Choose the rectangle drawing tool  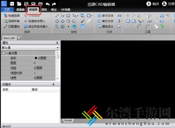click(x=68, y=16)
